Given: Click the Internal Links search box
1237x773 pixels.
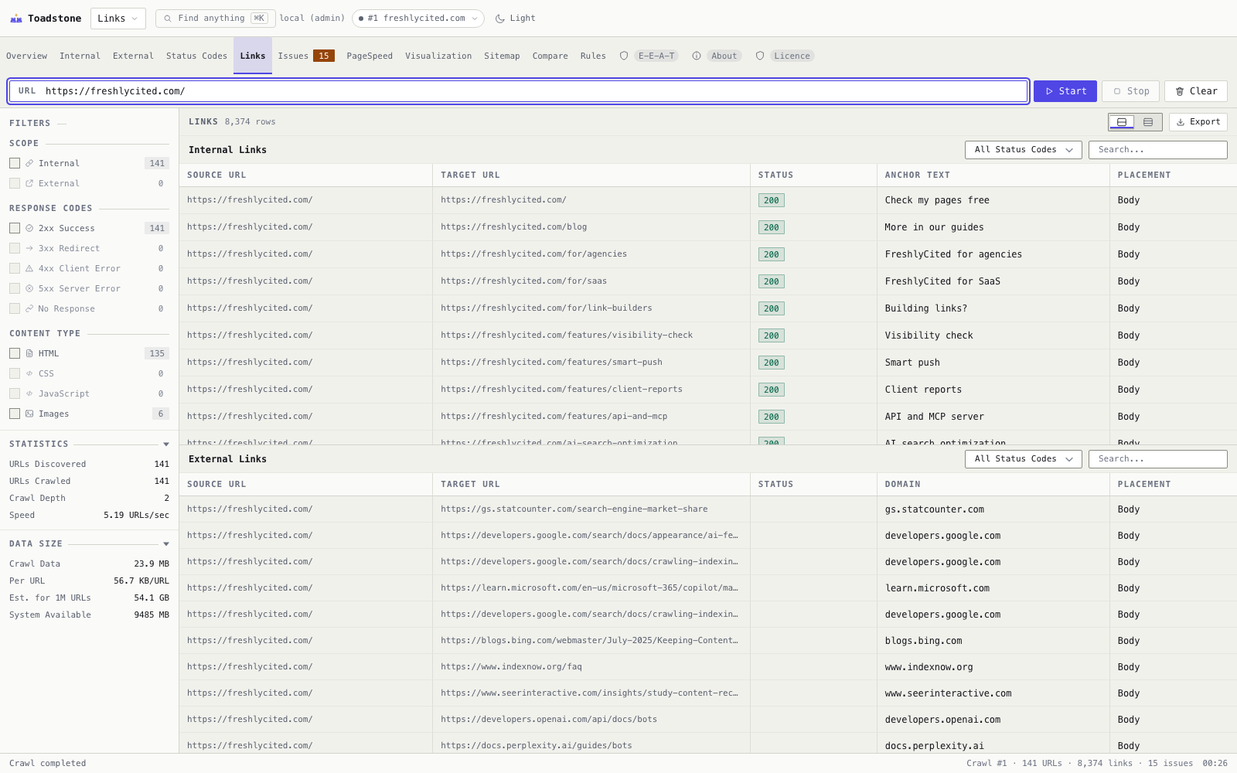Looking at the screenshot, I should click(x=1157, y=150).
